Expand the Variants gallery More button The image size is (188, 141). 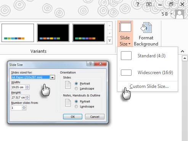(x=109, y=41)
